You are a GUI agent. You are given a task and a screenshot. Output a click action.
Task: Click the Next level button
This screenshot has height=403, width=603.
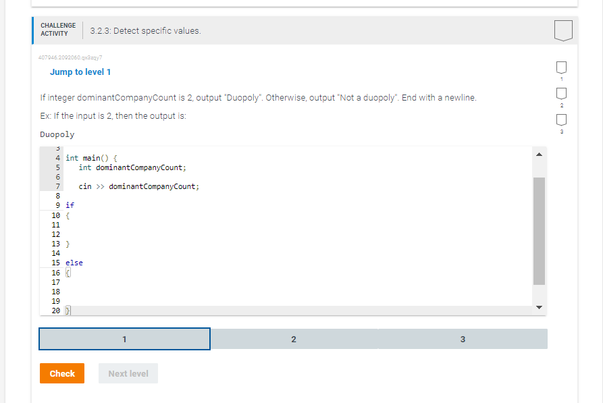click(x=128, y=373)
